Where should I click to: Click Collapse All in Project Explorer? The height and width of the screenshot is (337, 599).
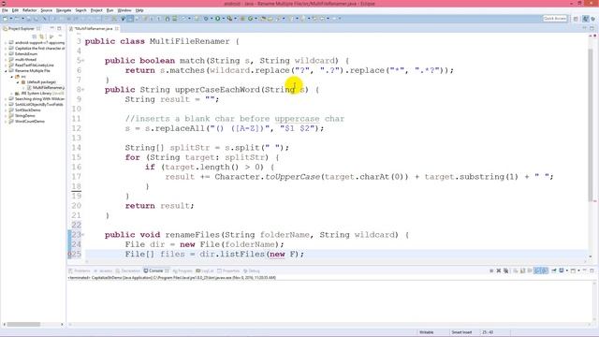point(35,37)
